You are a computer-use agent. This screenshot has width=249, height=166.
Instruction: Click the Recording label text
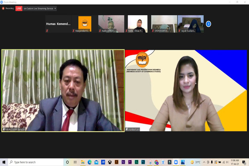click(x=10, y=8)
